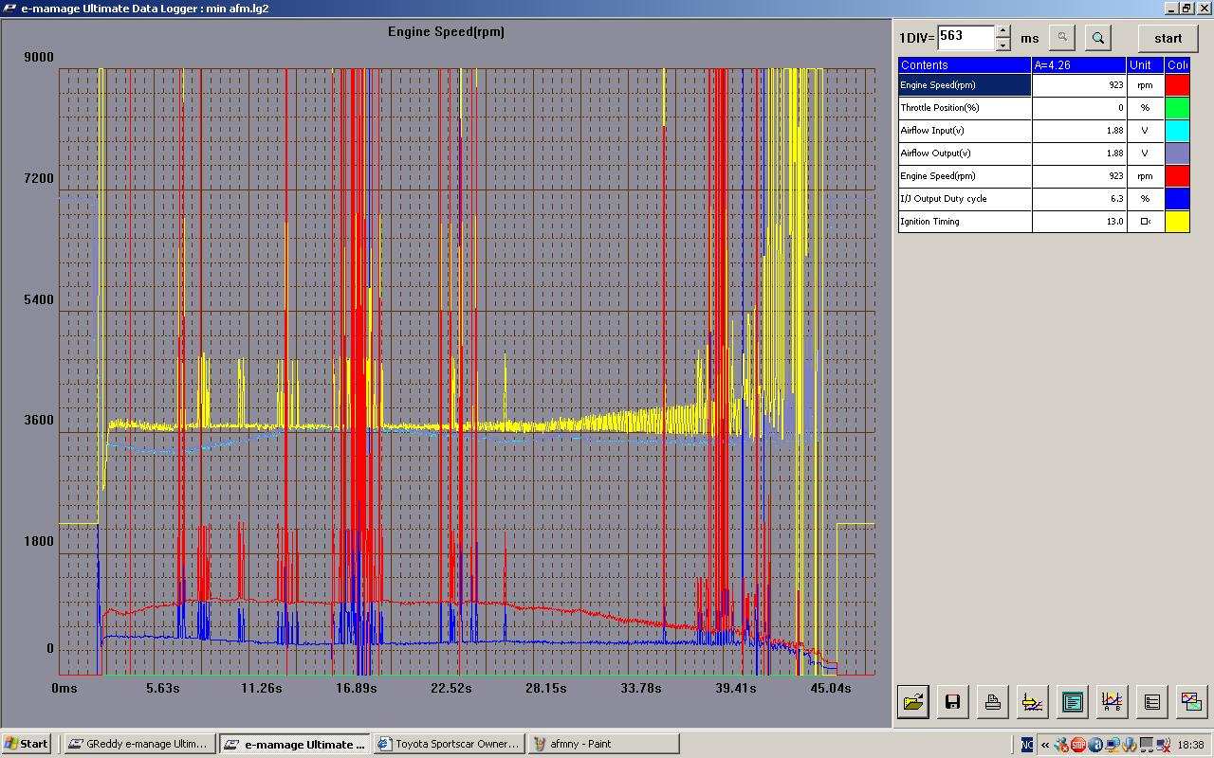Click the overlapping graph windows icon
Screen dimensions: 1214x758
pos(1191,702)
